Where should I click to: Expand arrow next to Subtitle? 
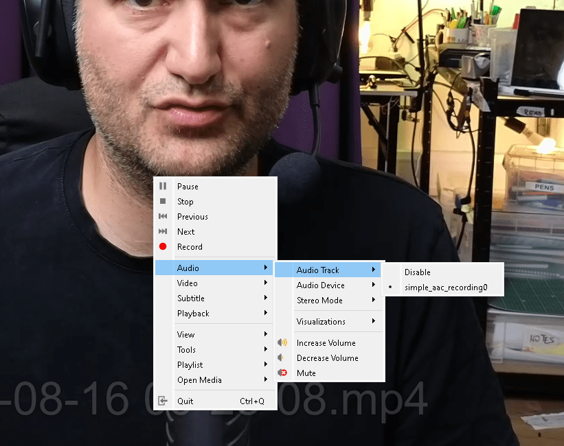click(x=265, y=298)
